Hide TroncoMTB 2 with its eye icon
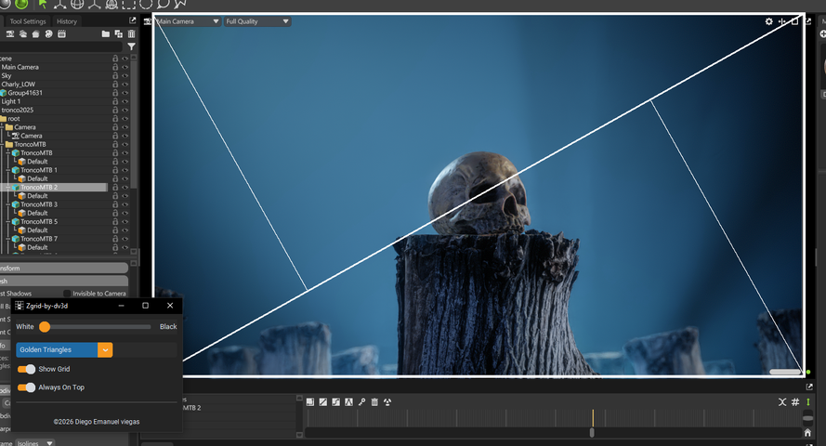This screenshot has width=826, height=446. tap(125, 188)
